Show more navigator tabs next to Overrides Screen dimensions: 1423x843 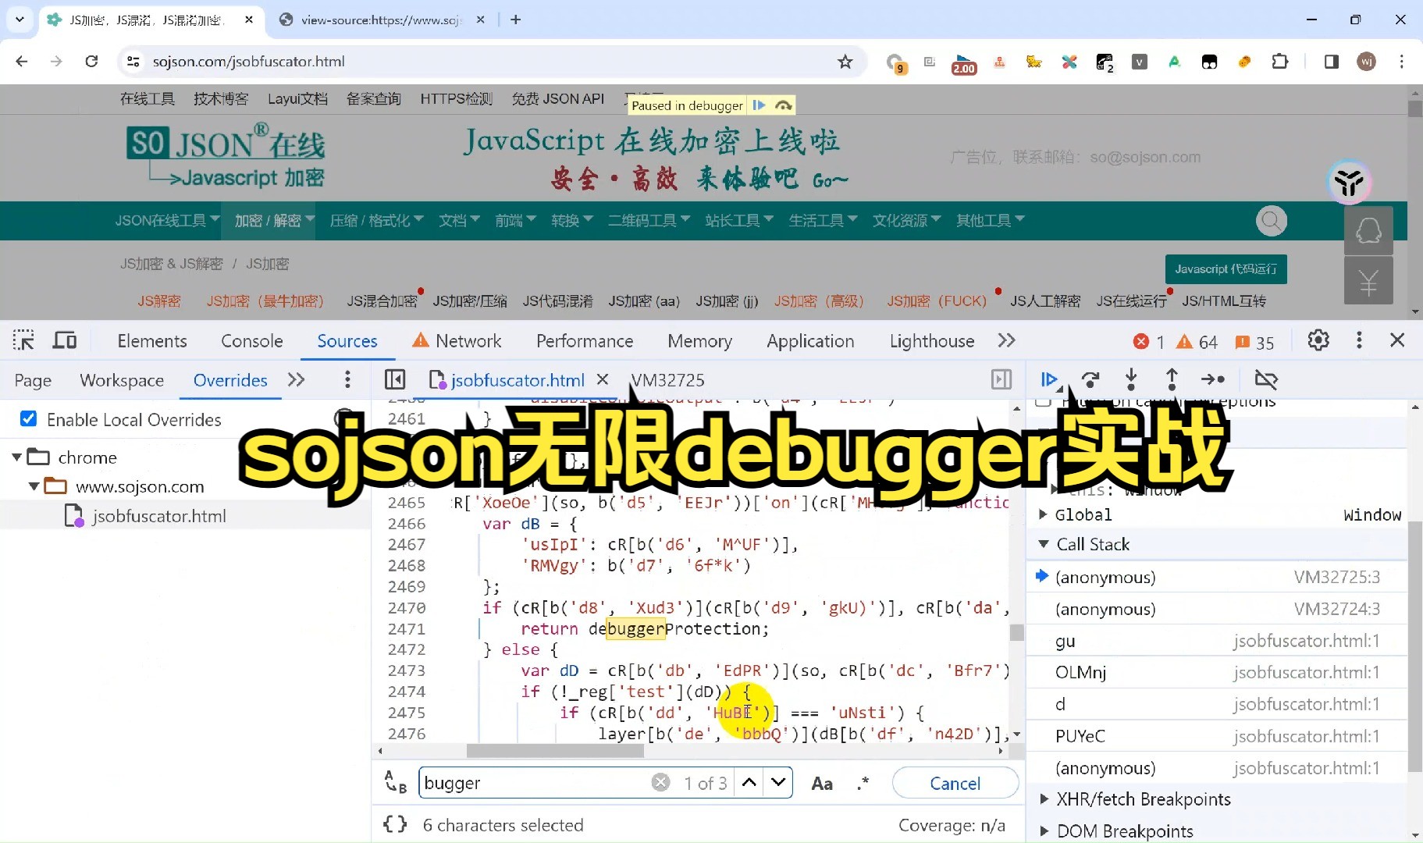[296, 380]
